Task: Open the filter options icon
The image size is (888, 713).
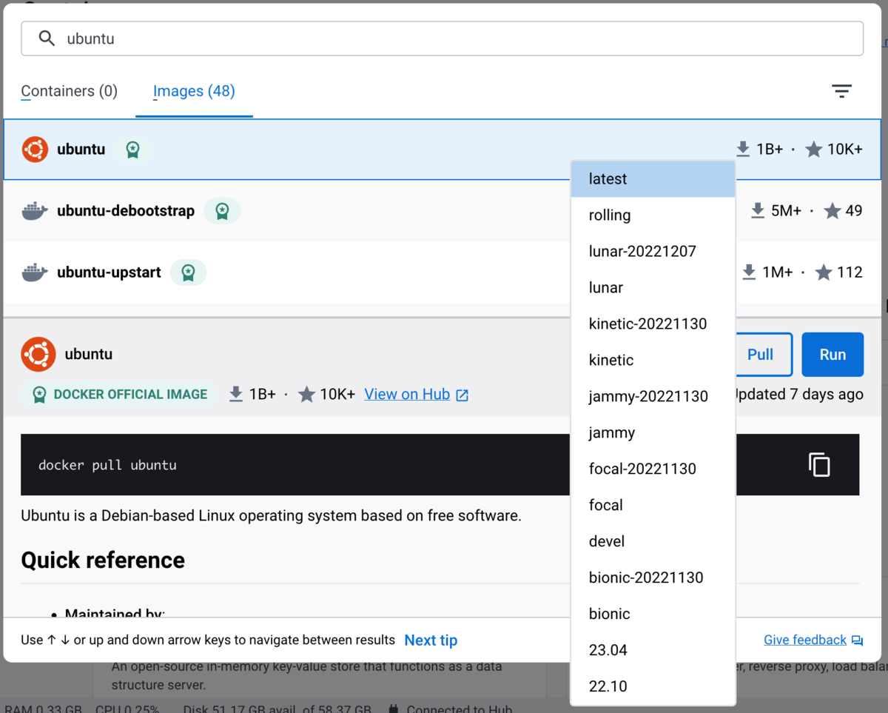Action: pos(841,91)
